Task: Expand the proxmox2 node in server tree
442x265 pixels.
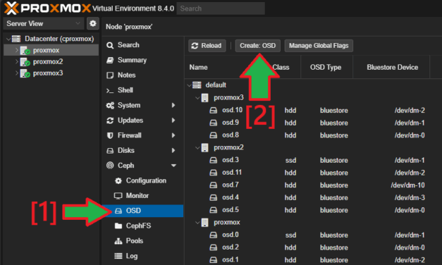Action: tap(17, 62)
